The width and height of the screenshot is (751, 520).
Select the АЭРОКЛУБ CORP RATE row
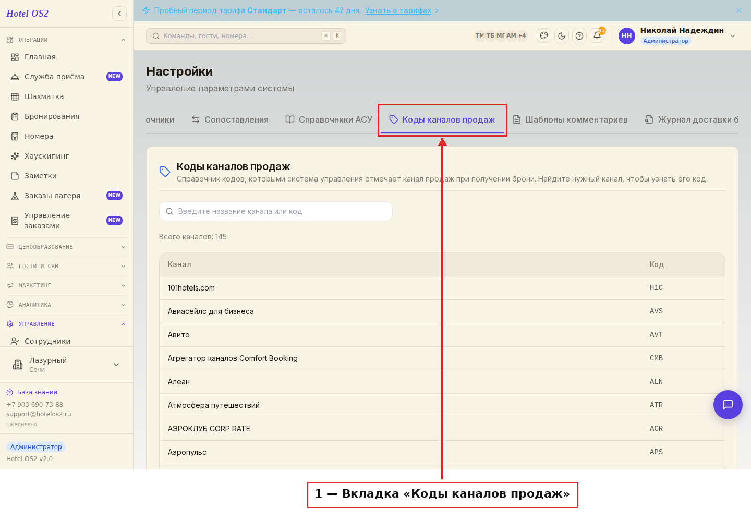click(442, 429)
